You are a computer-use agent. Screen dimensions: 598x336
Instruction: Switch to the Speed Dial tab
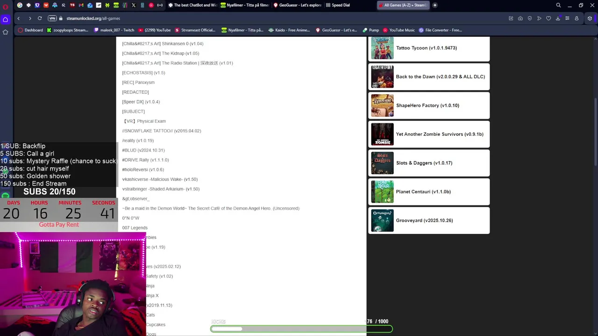pyautogui.click(x=338, y=5)
